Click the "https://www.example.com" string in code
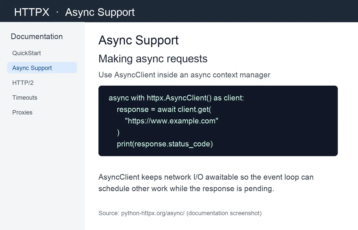Viewport: 358px width, 230px height. coord(172,121)
